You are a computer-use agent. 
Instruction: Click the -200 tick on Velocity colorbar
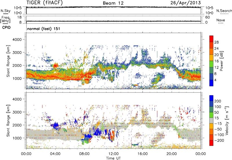point(219,140)
